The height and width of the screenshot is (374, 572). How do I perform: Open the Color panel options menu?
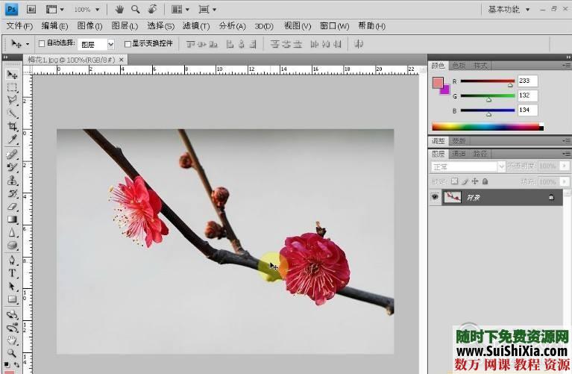566,66
